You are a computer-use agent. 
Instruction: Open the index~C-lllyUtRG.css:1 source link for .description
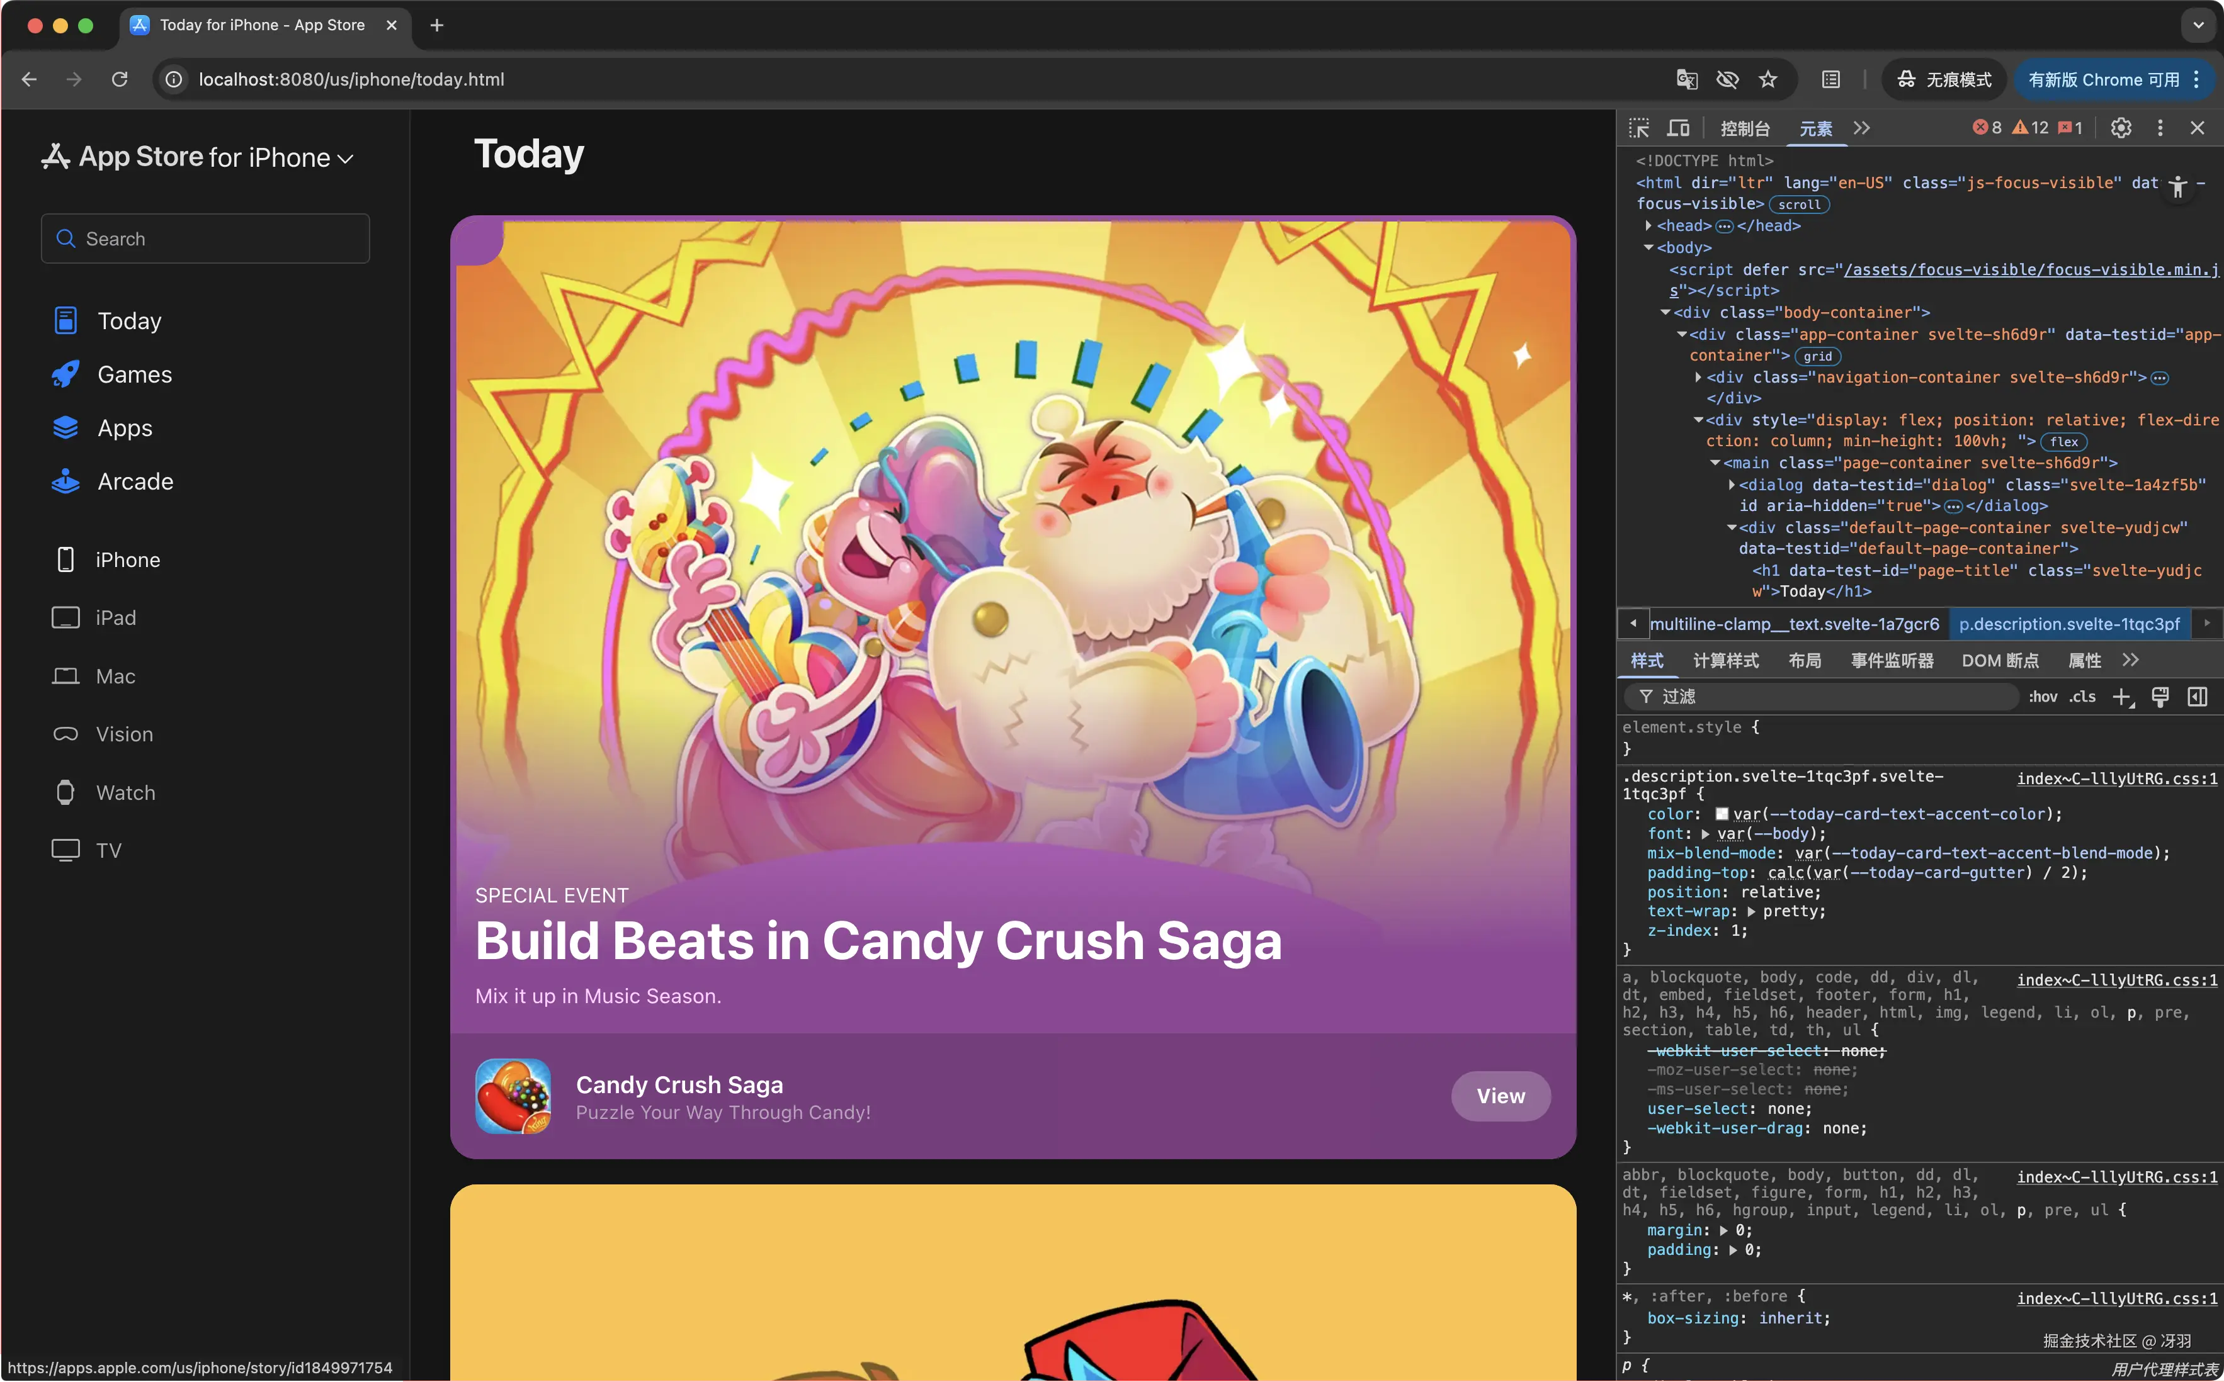point(2116,778)
